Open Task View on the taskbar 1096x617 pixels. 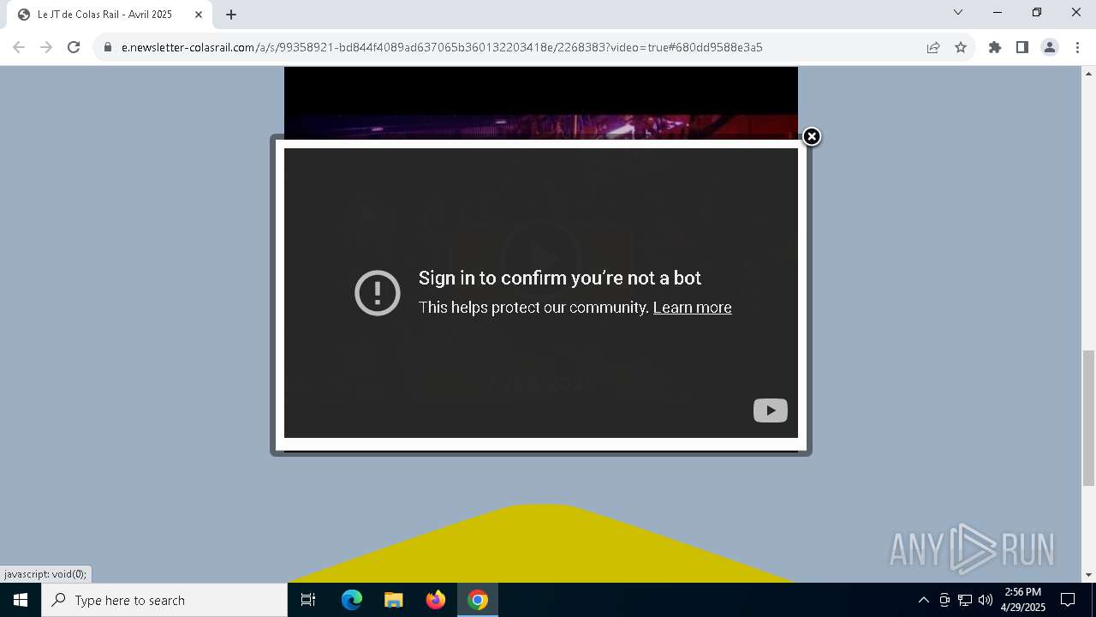[308, 600]
